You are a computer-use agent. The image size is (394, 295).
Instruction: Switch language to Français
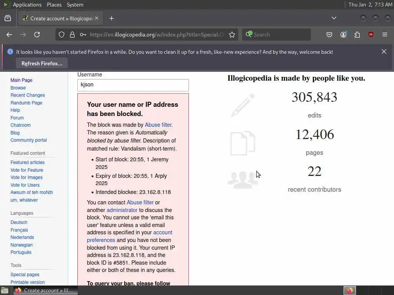(19, 230)
